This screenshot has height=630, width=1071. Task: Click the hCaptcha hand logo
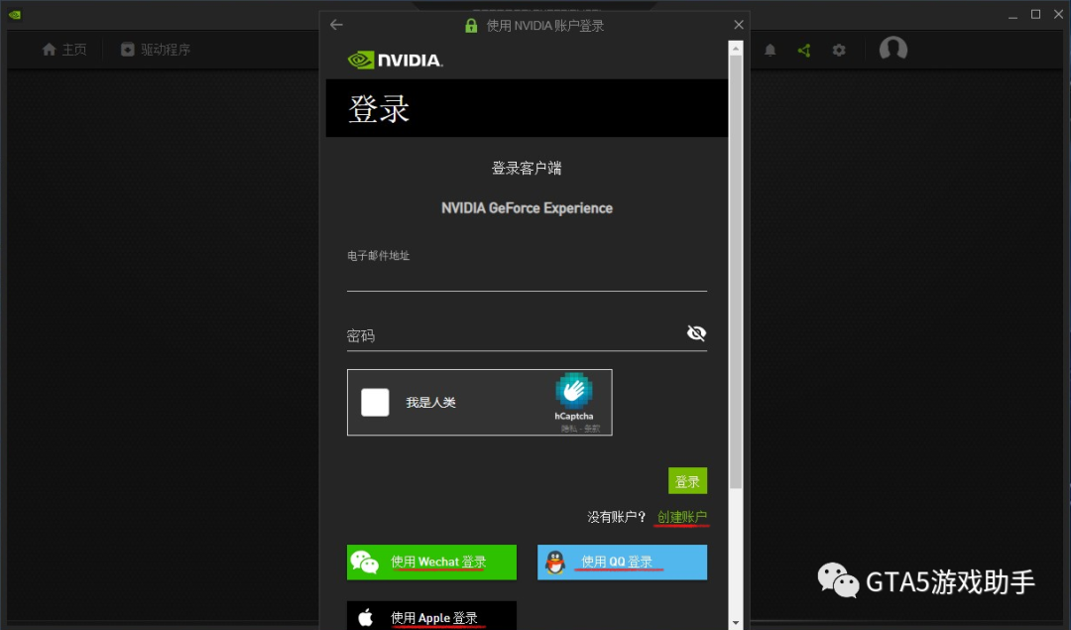coord(574,390)
